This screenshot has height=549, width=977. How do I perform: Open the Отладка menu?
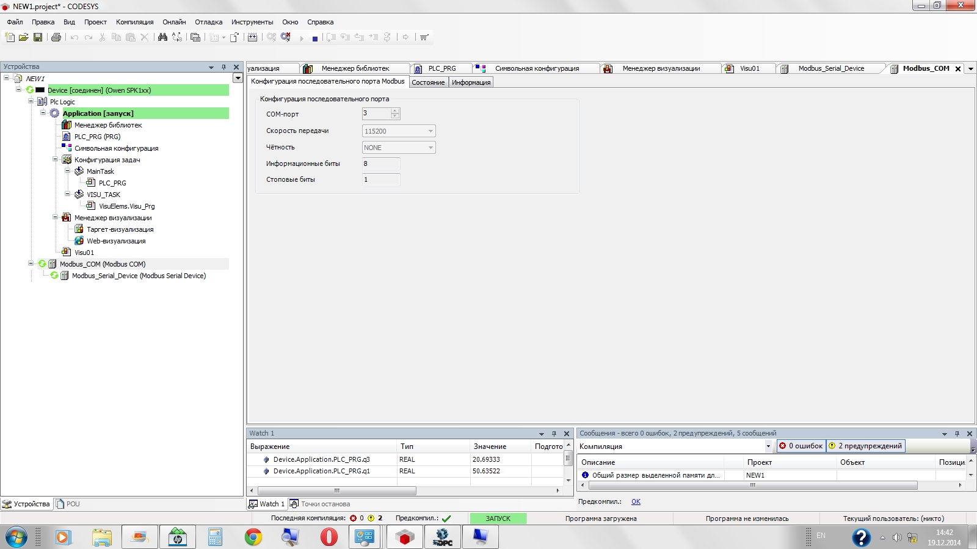point(208,22)
